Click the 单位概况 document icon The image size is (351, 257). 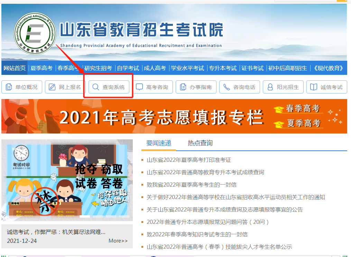(8, 87)
